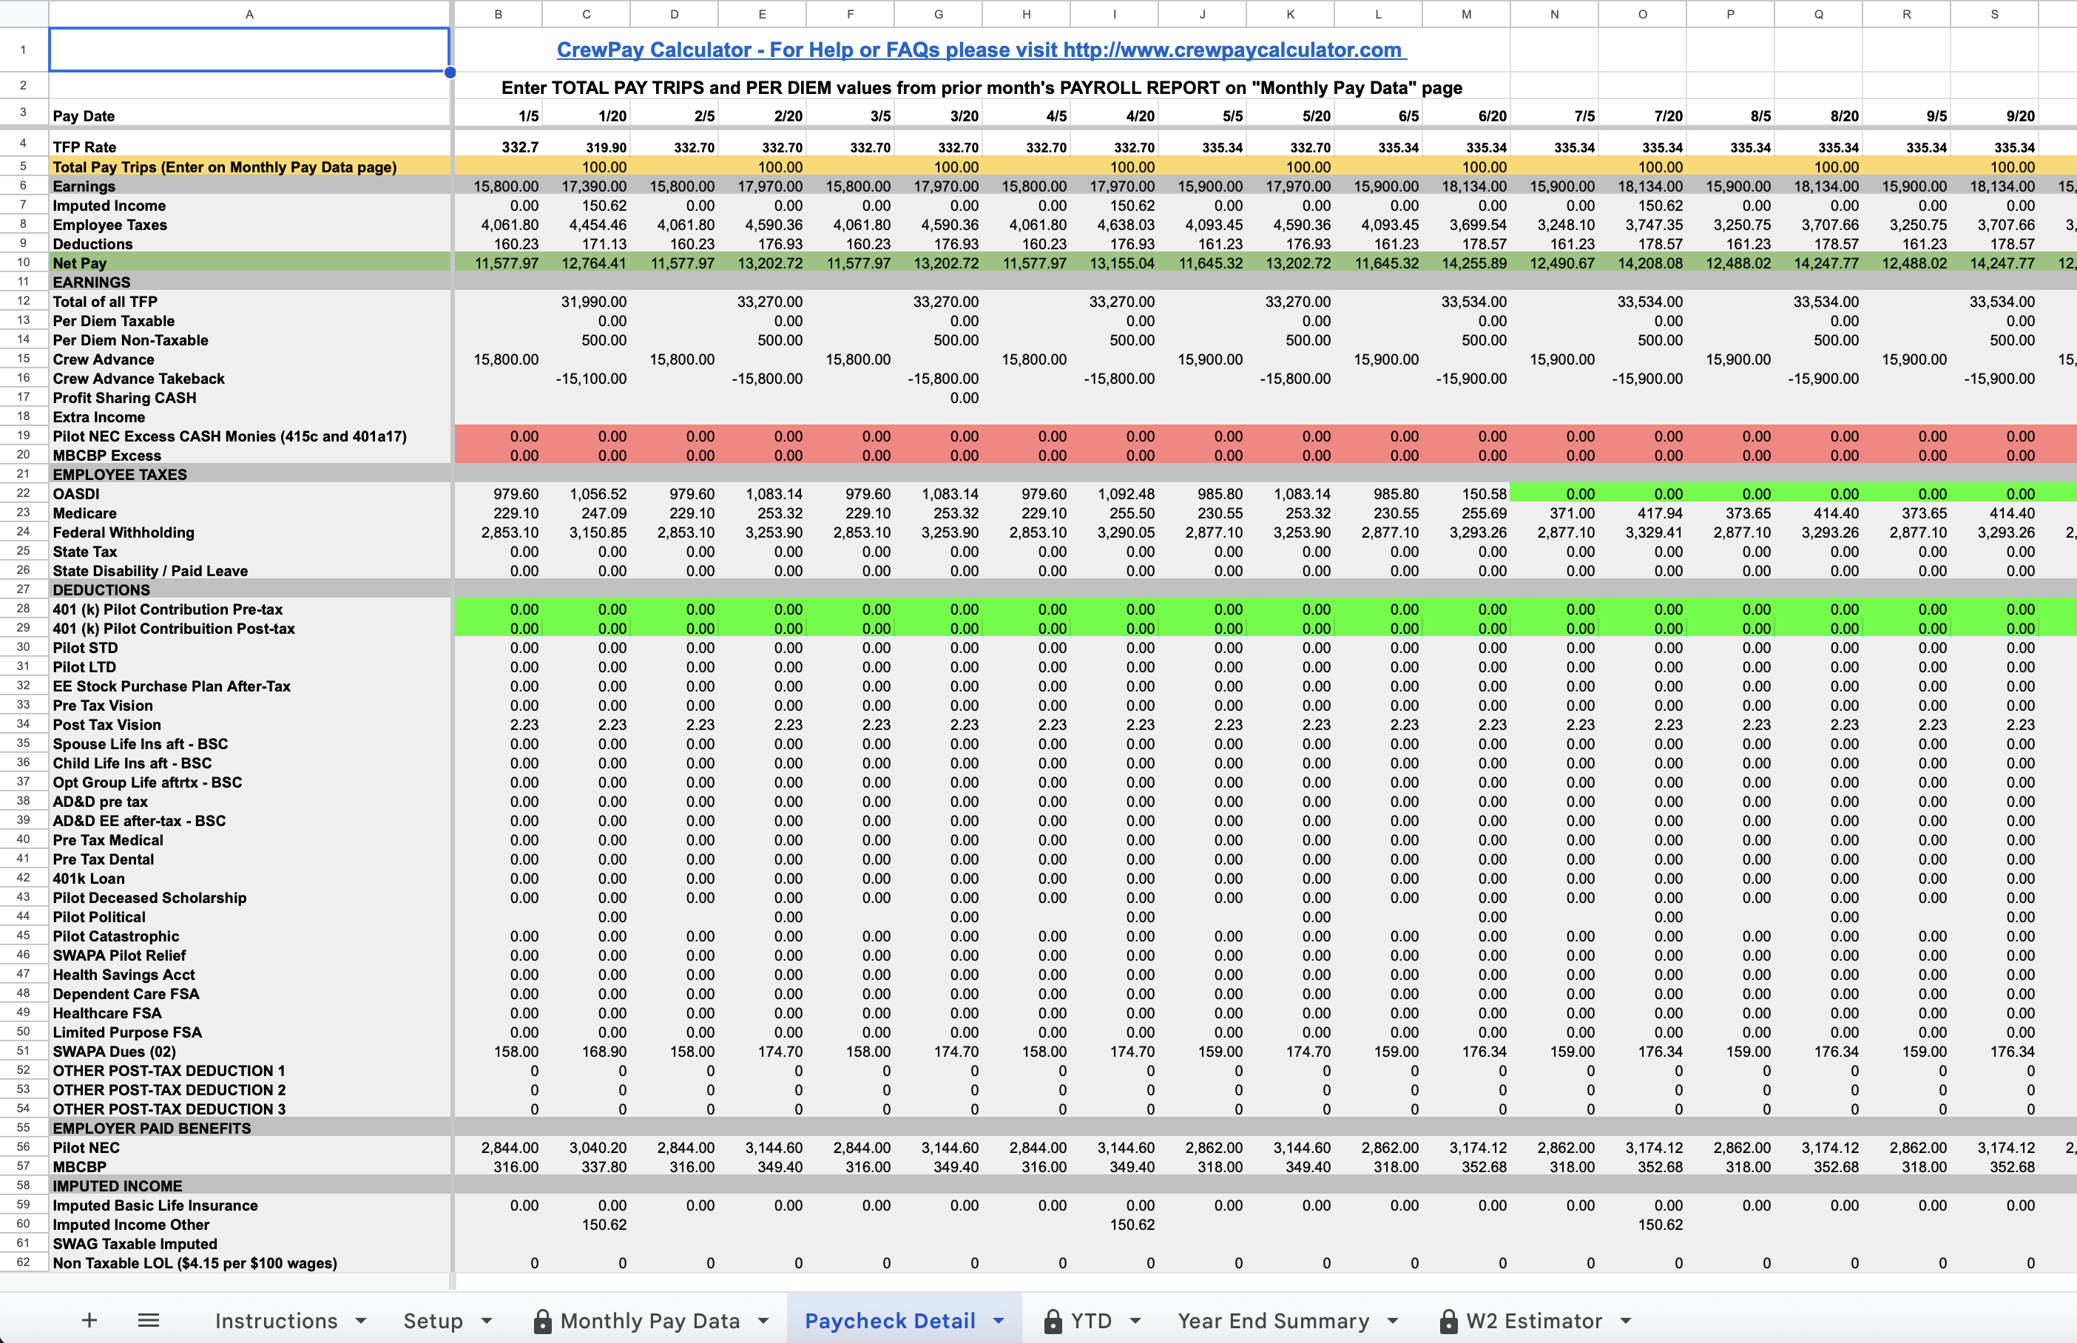The image size is (2077, 1343).
Task: Select the Instructions sheet tab
Action: pyautogui.click(x=277, y=1319)
